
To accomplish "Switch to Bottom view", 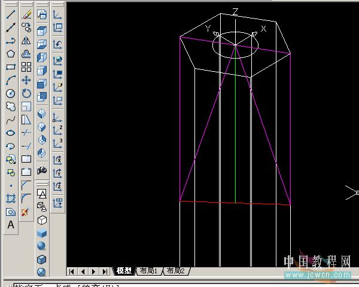I will (42, 44).
